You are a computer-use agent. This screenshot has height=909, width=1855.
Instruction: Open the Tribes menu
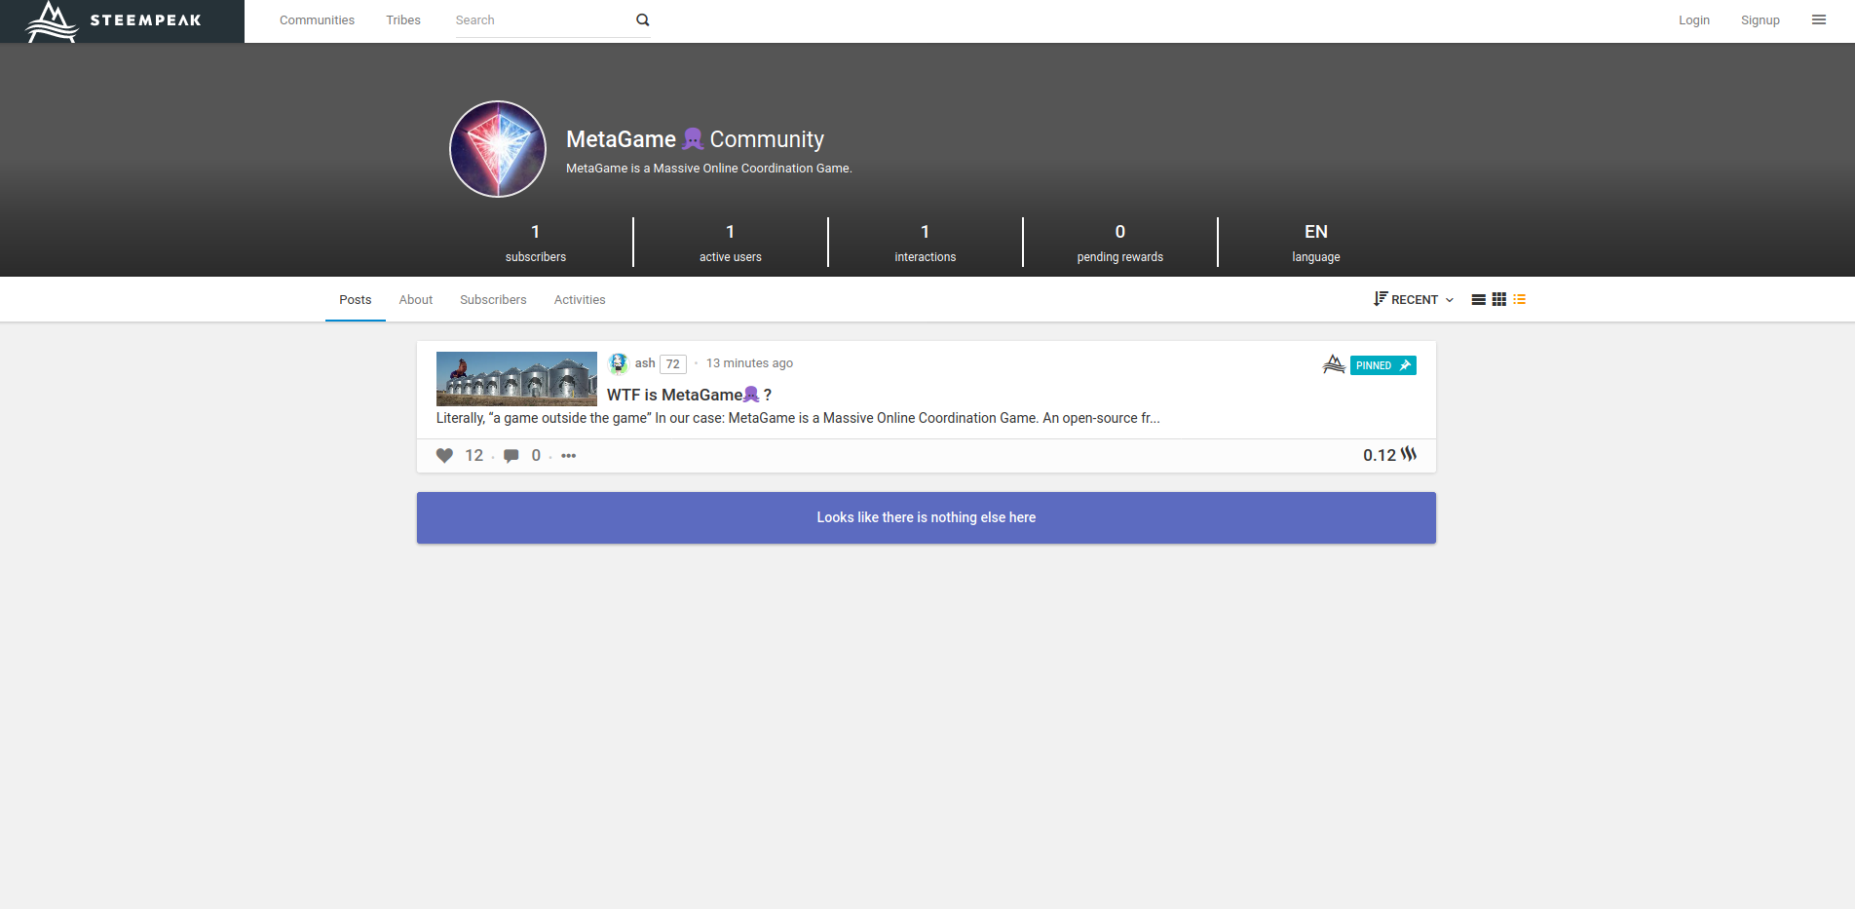tap(403, 19)
